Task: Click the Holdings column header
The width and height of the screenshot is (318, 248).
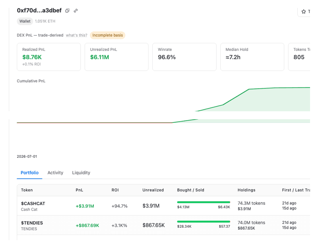Action: click(x=246, y=190)
